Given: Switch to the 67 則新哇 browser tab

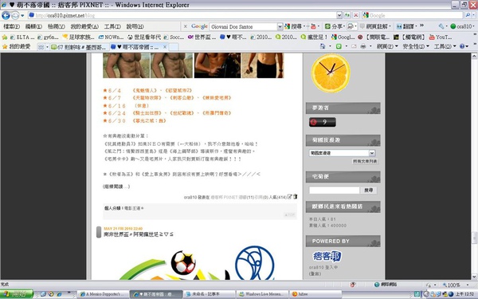Looking at the screenshot, I should pos(79,47).
